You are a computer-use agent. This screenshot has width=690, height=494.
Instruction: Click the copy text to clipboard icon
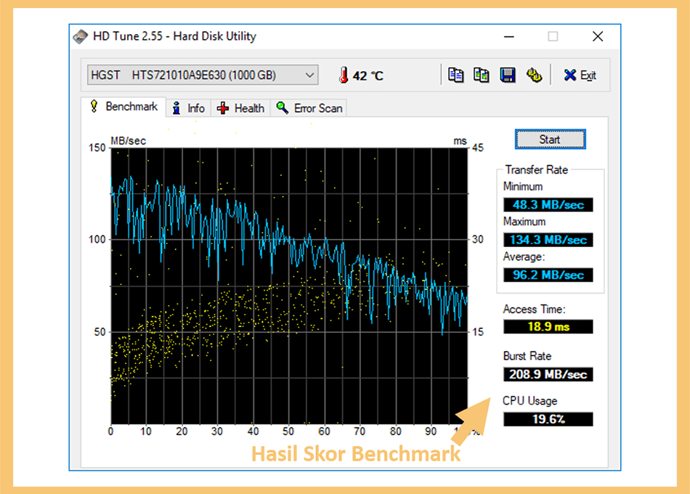coord(455,76)
